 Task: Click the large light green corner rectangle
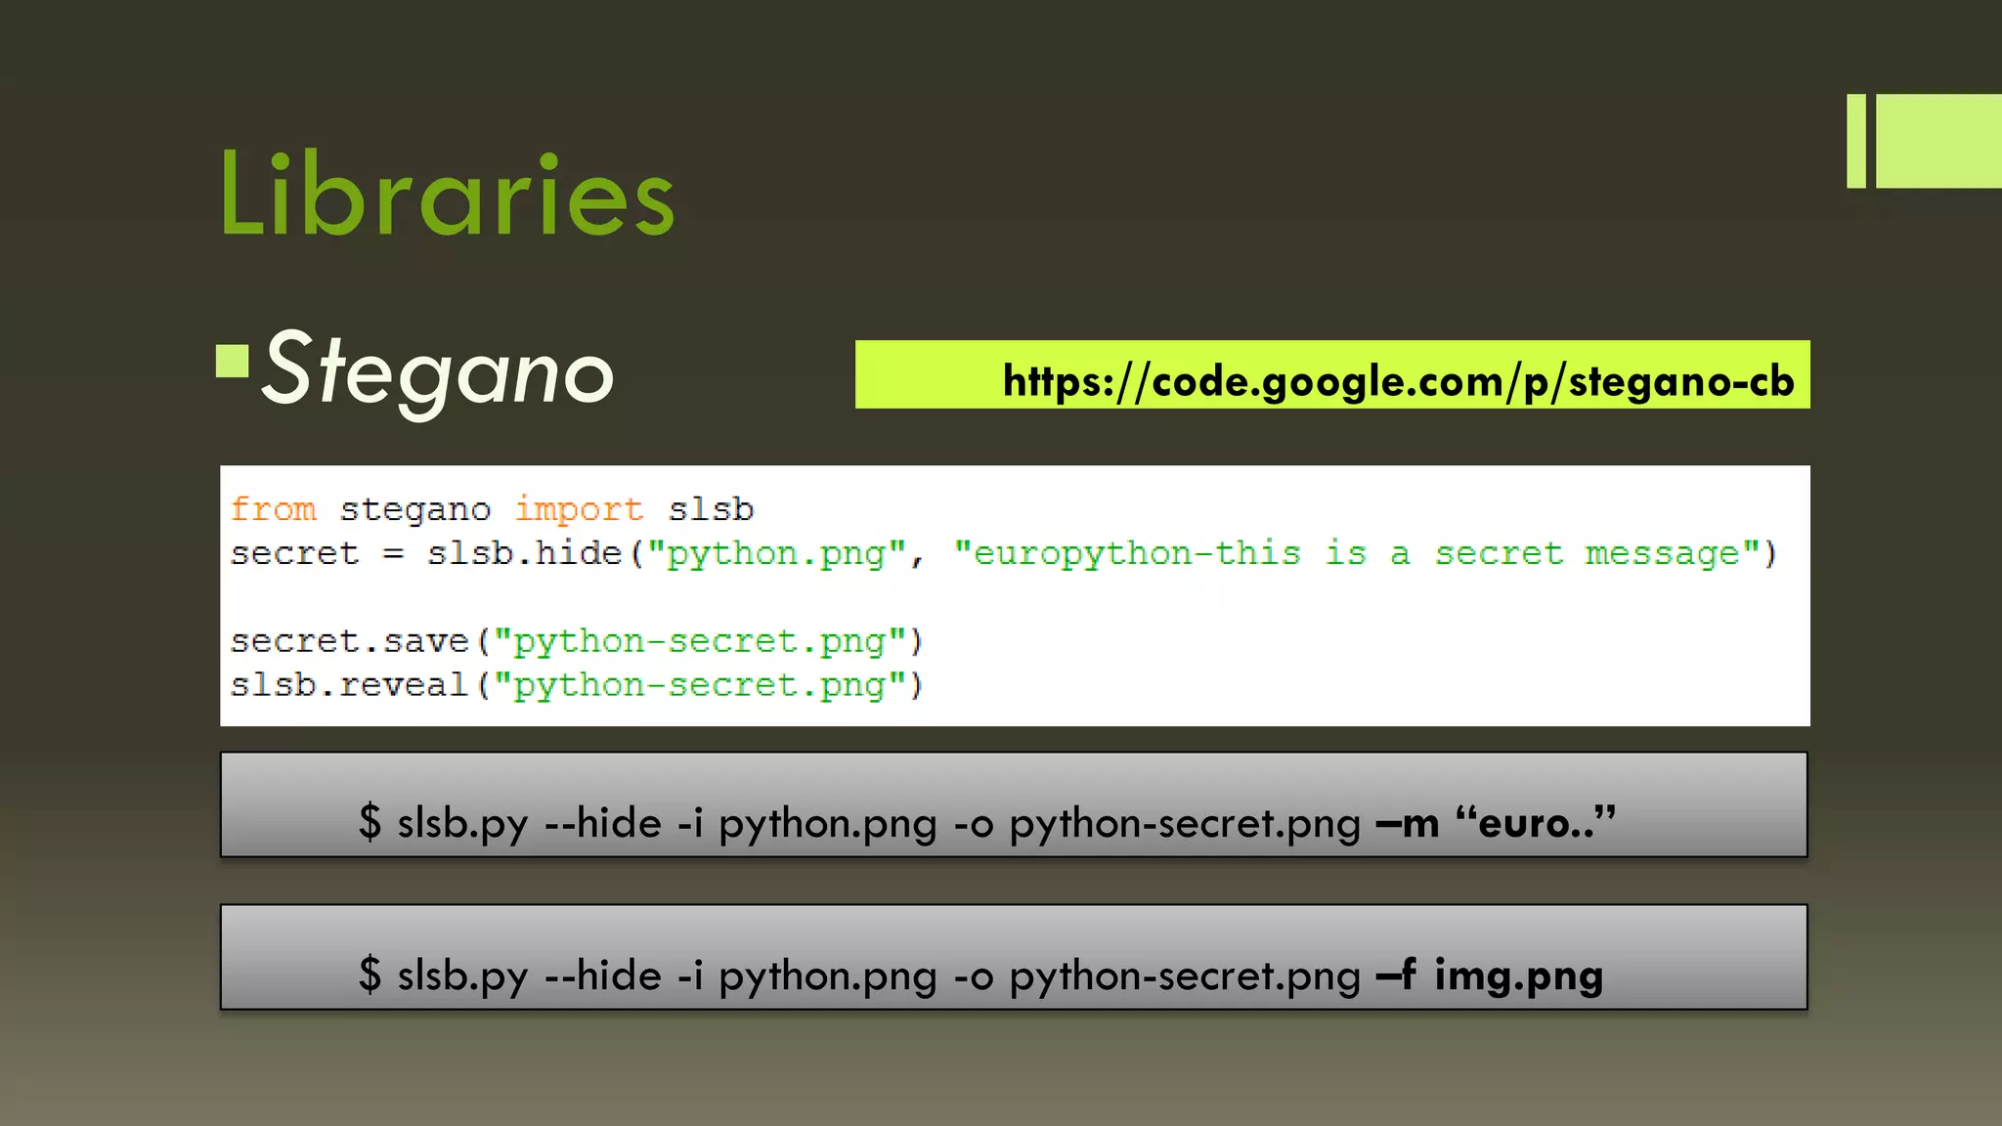pyautogui.click(x=1937, y=141)
